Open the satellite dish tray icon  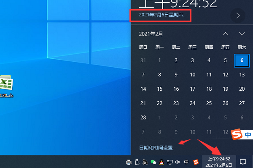pos(145,162)
